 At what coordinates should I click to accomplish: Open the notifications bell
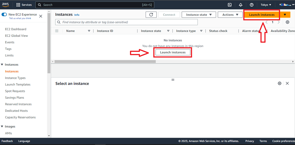[x=240, y=5]
